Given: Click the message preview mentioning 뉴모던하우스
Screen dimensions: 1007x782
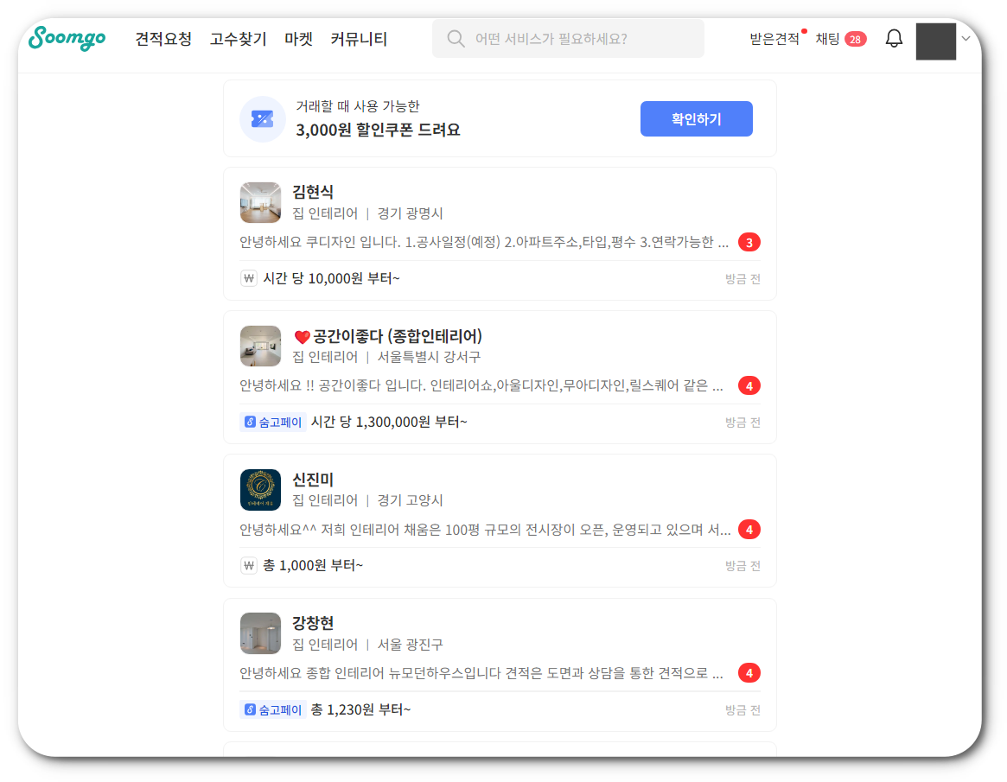Looking at the screenshot, I should pos(481,673).
